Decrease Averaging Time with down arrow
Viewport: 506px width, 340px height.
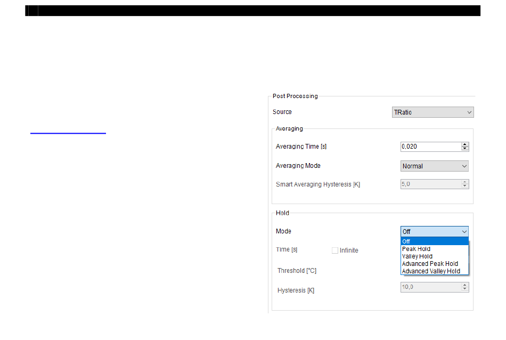464,149
